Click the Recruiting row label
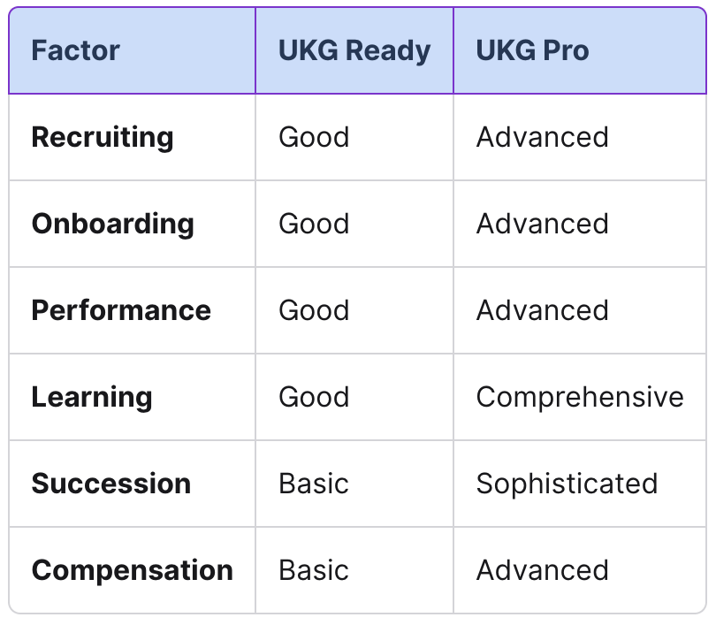Screen dimensions: 716x625 click(x=103, y=137)
